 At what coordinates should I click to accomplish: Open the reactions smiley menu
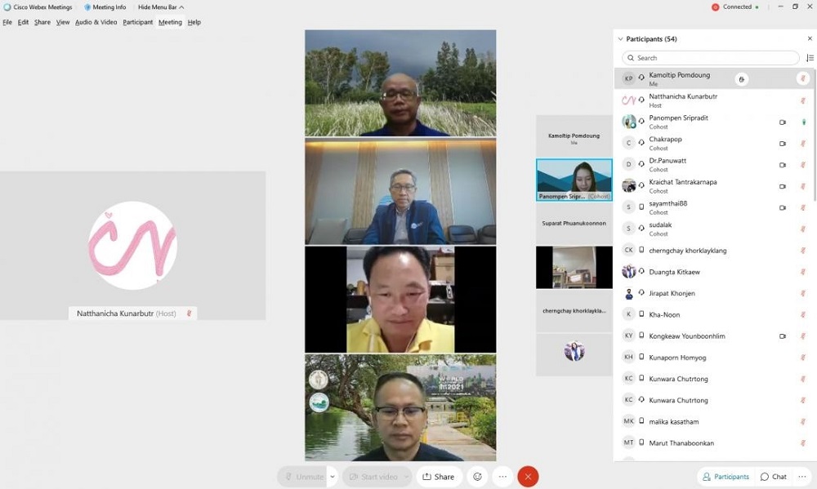coord(477,477)
